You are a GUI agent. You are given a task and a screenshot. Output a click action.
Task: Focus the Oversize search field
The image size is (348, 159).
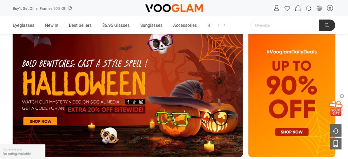[x=285, y=25]
